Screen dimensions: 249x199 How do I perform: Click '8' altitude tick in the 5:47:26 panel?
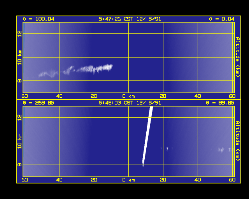pyautogui.click(x=19, y=81)
